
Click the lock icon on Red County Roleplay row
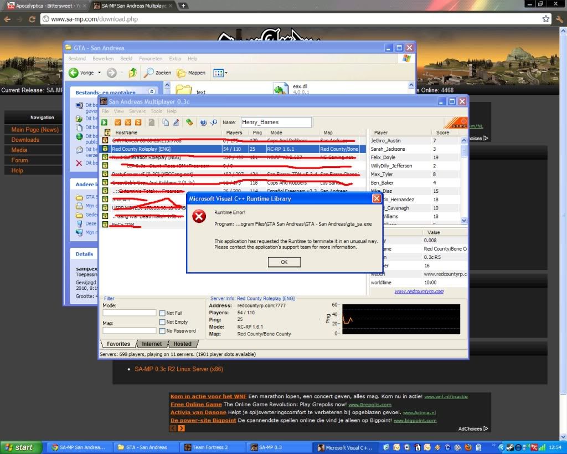pyautogui.click(x=105, y=149)
